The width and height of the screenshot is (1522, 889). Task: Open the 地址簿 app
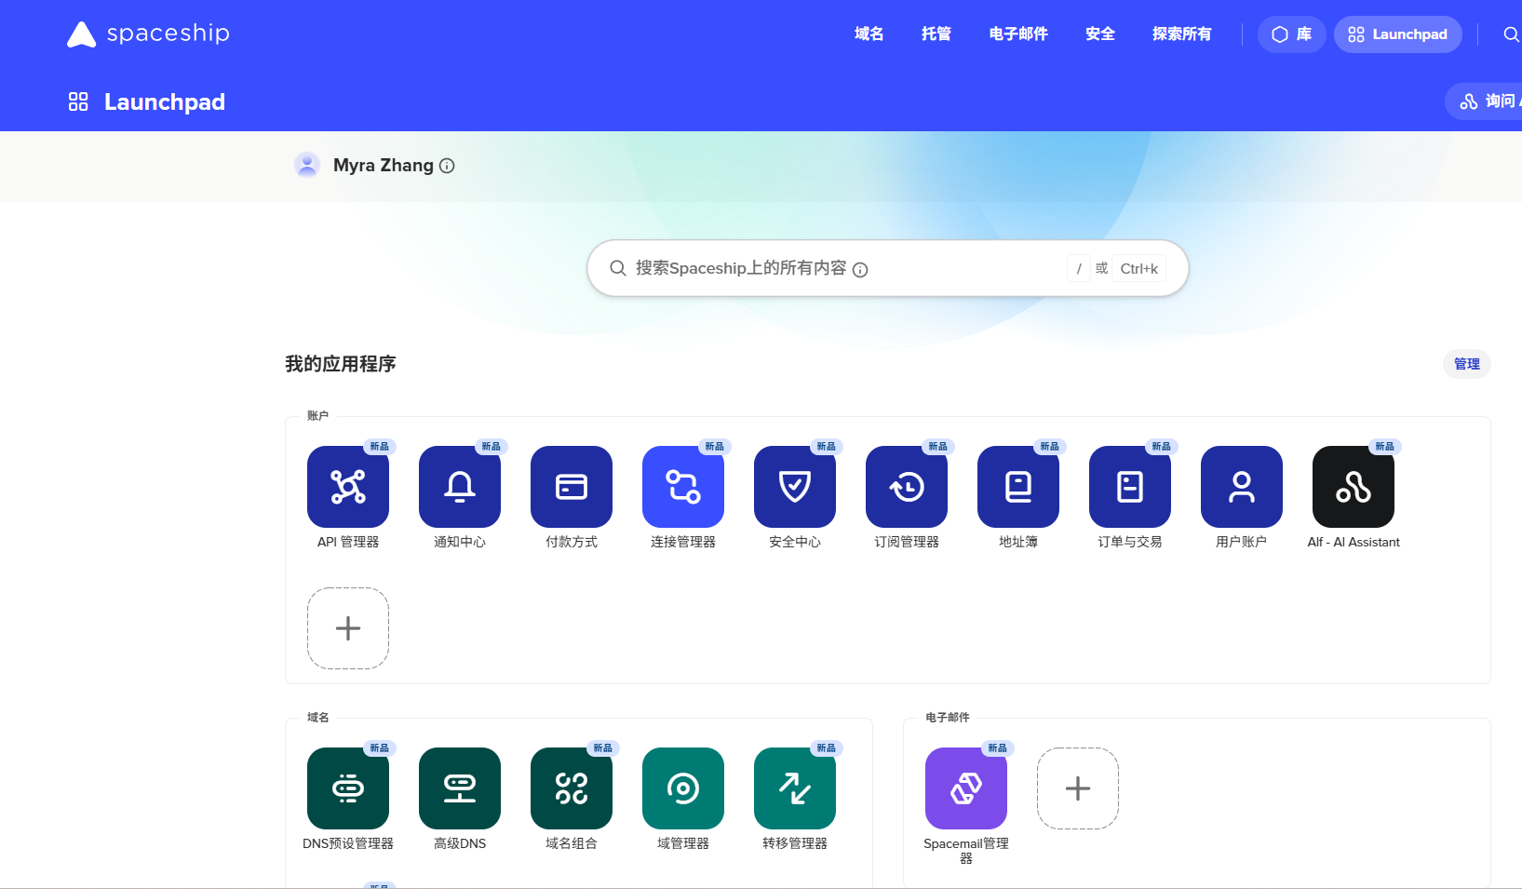click(1018, 487)
